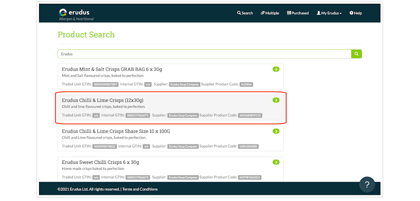The width and height of the screenshot is (420, 201).
Task: Click Internal GTIN number in Chilli & Lime (12x30g) row
Action: click(138, 116)
